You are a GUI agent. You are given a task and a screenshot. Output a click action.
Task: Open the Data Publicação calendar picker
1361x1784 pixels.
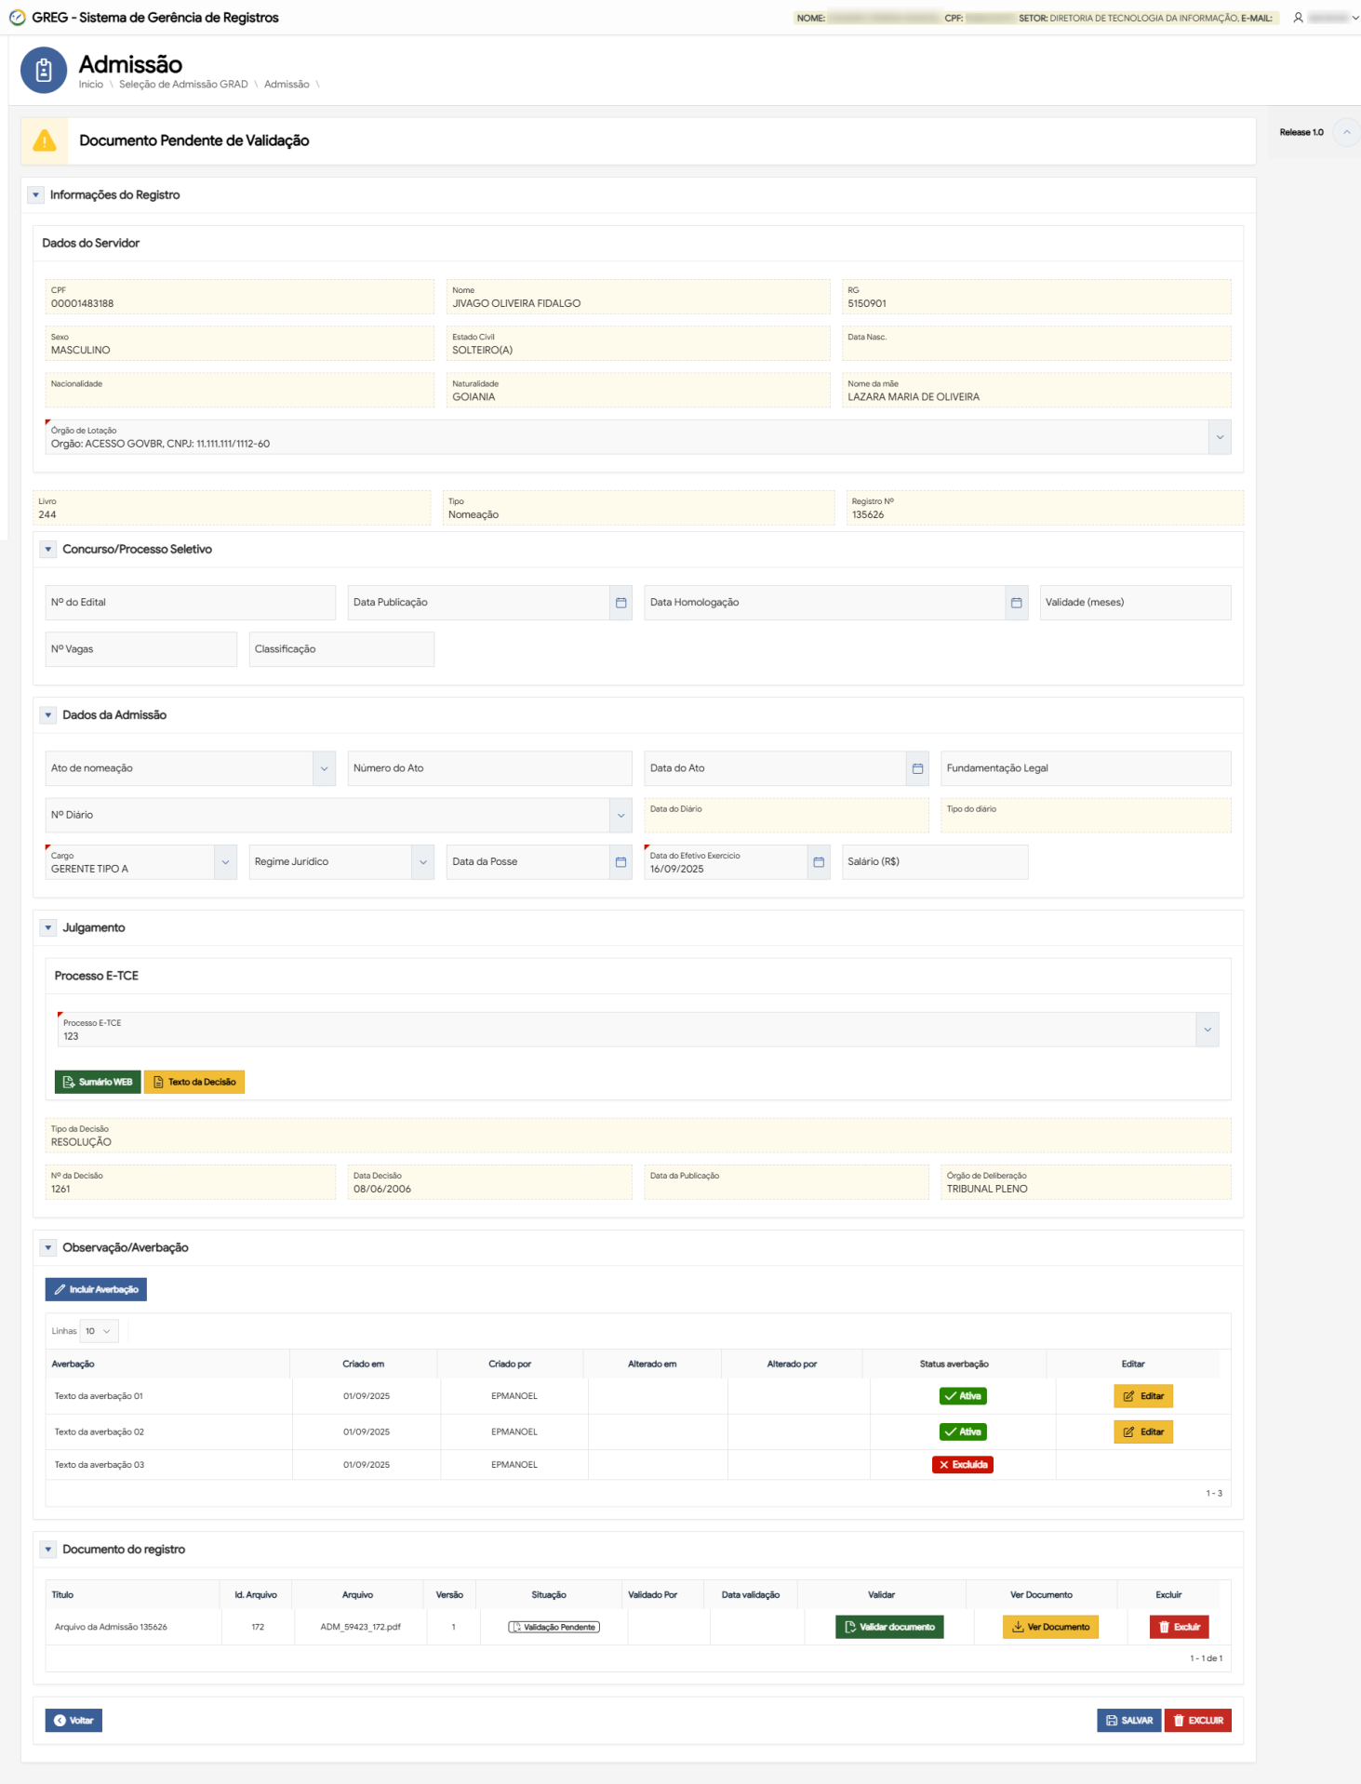(620, 603)
